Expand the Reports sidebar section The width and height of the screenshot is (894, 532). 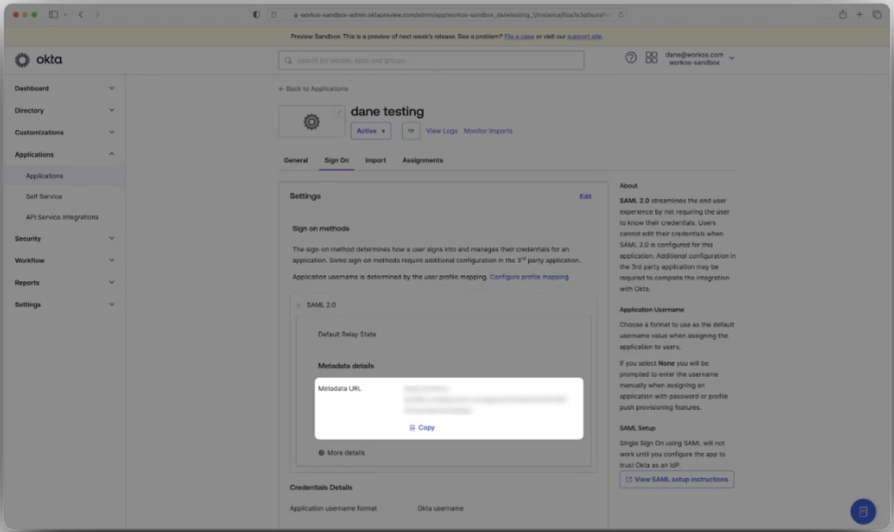point(64,283)
